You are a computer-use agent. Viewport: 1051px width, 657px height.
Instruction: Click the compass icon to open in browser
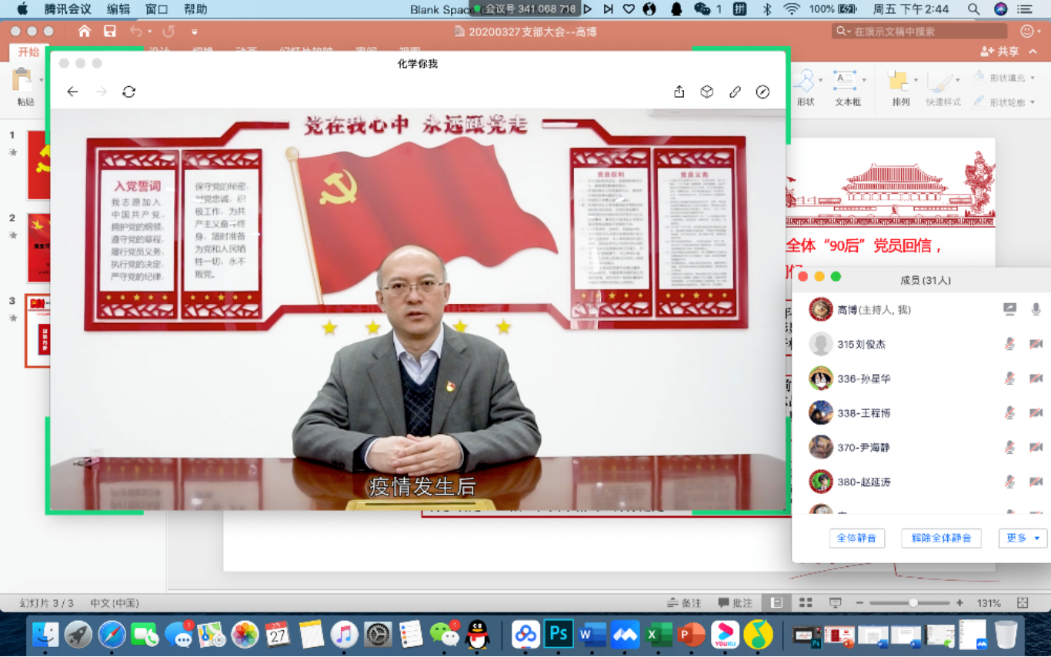762,92
